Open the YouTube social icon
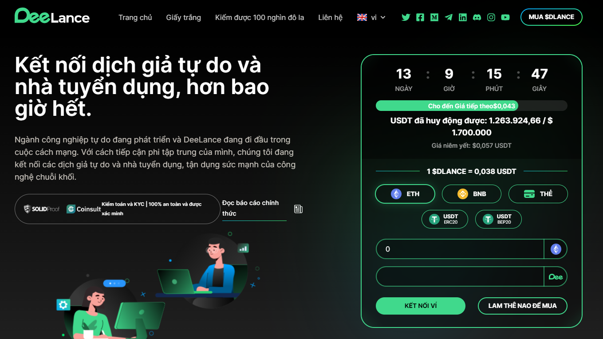This screenshot has width=603, height=339. (505, 17)
